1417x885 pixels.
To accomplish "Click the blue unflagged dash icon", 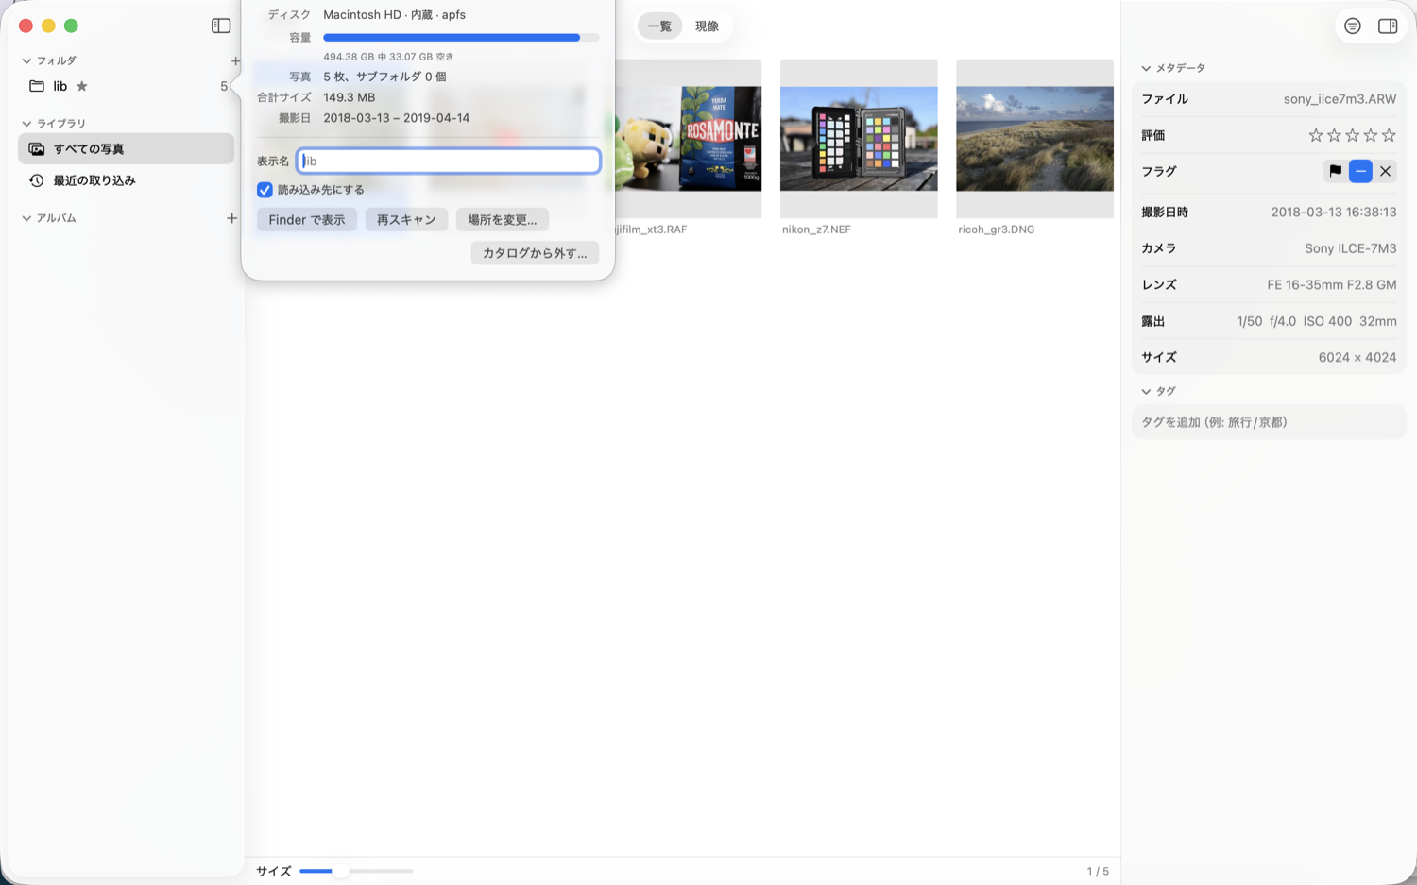I will coord(1360,171).
